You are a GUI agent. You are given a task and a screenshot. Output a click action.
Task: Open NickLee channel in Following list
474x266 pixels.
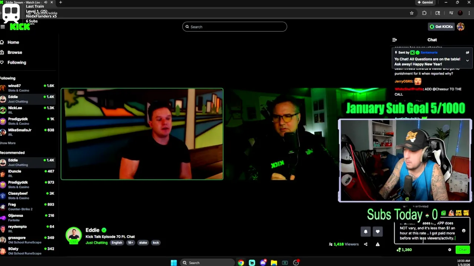pyautogui.click(x=28, y=110)
